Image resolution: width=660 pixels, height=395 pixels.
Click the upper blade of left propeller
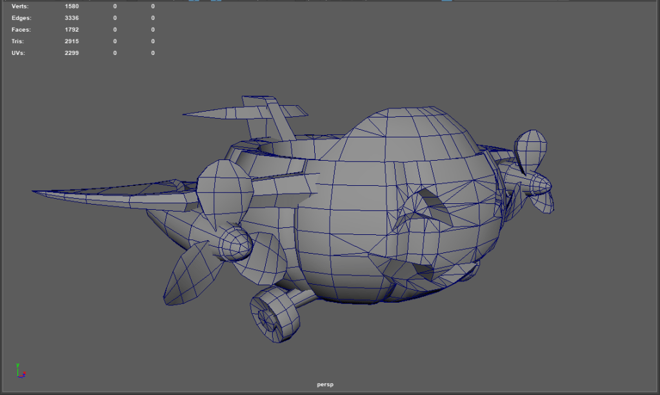pyautogui.click(x=223, y=192)
